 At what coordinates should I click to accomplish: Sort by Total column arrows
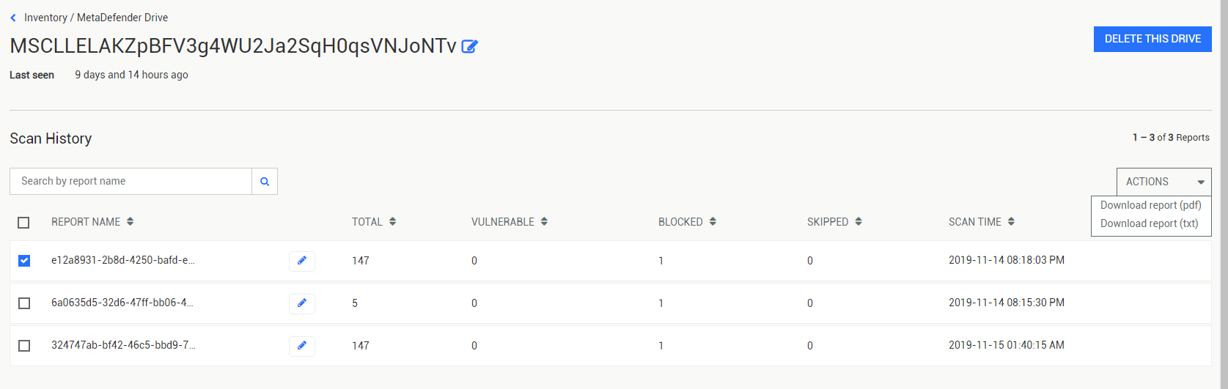click(x=392, y=221)
